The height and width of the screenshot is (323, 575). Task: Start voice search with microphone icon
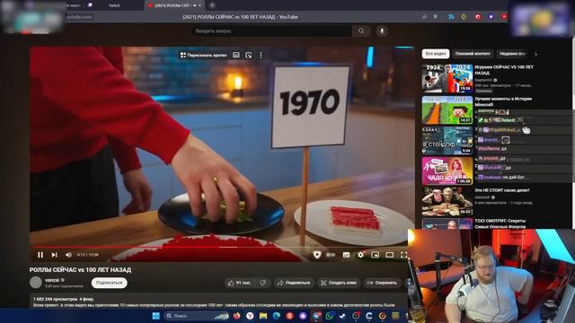click(x=382, y=31)
